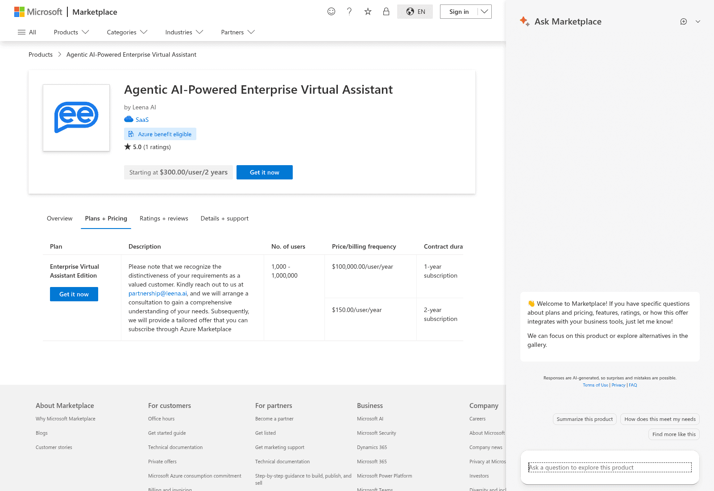This screenshot has height=491, width=714.
Task: Open Microsoft Security footer link
Action: point(377,433)
